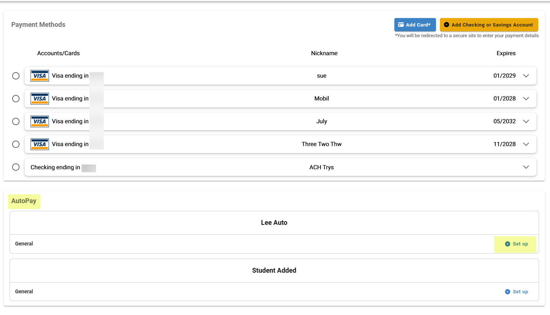This screenshot has width=550, height=315.
Task: Click plus icon in Add Checking or Savings button
Action: pyautogui.click(x=446, y=25)
